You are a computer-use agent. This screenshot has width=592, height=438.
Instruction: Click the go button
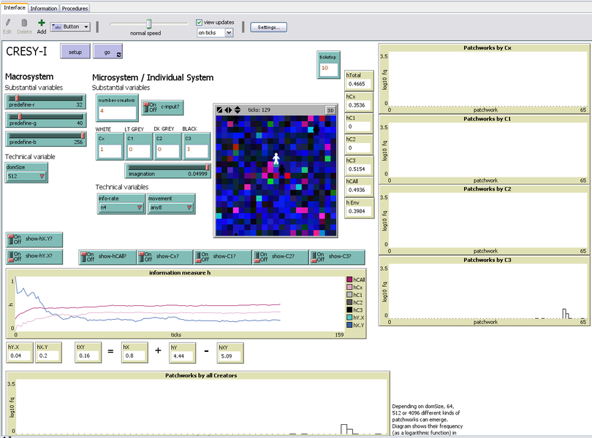pyautogui.click(x=107, y=52)
